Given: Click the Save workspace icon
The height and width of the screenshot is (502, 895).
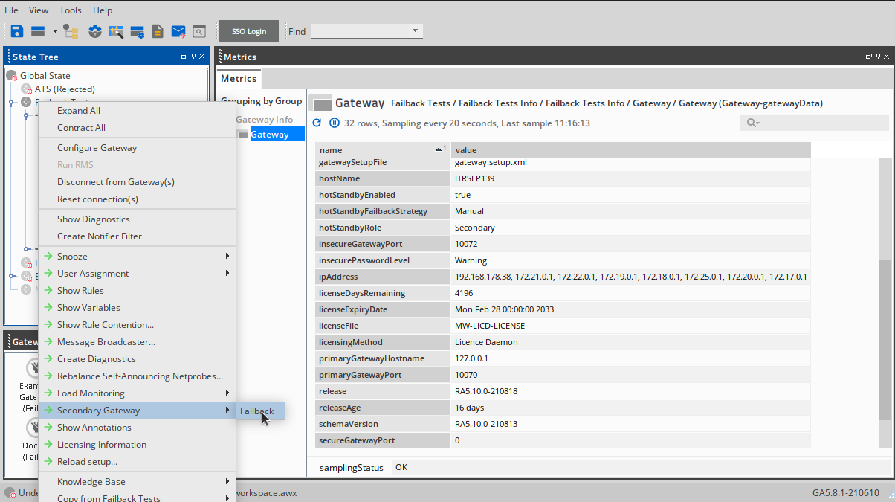Looking at the screenshot, I should (17, 31).
